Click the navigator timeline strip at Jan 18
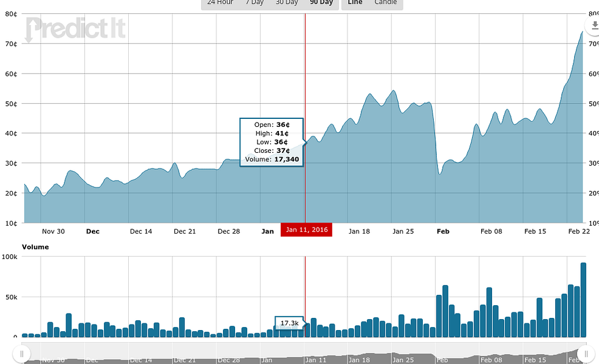This screenshot has width=599, height=364. [x=358, y=359]
